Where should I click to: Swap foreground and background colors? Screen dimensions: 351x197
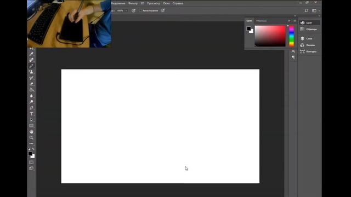pos(33,149)
